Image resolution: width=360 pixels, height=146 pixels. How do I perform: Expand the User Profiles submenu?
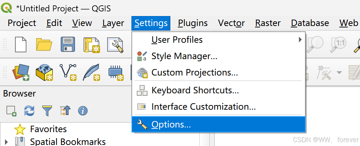point(219,40)
